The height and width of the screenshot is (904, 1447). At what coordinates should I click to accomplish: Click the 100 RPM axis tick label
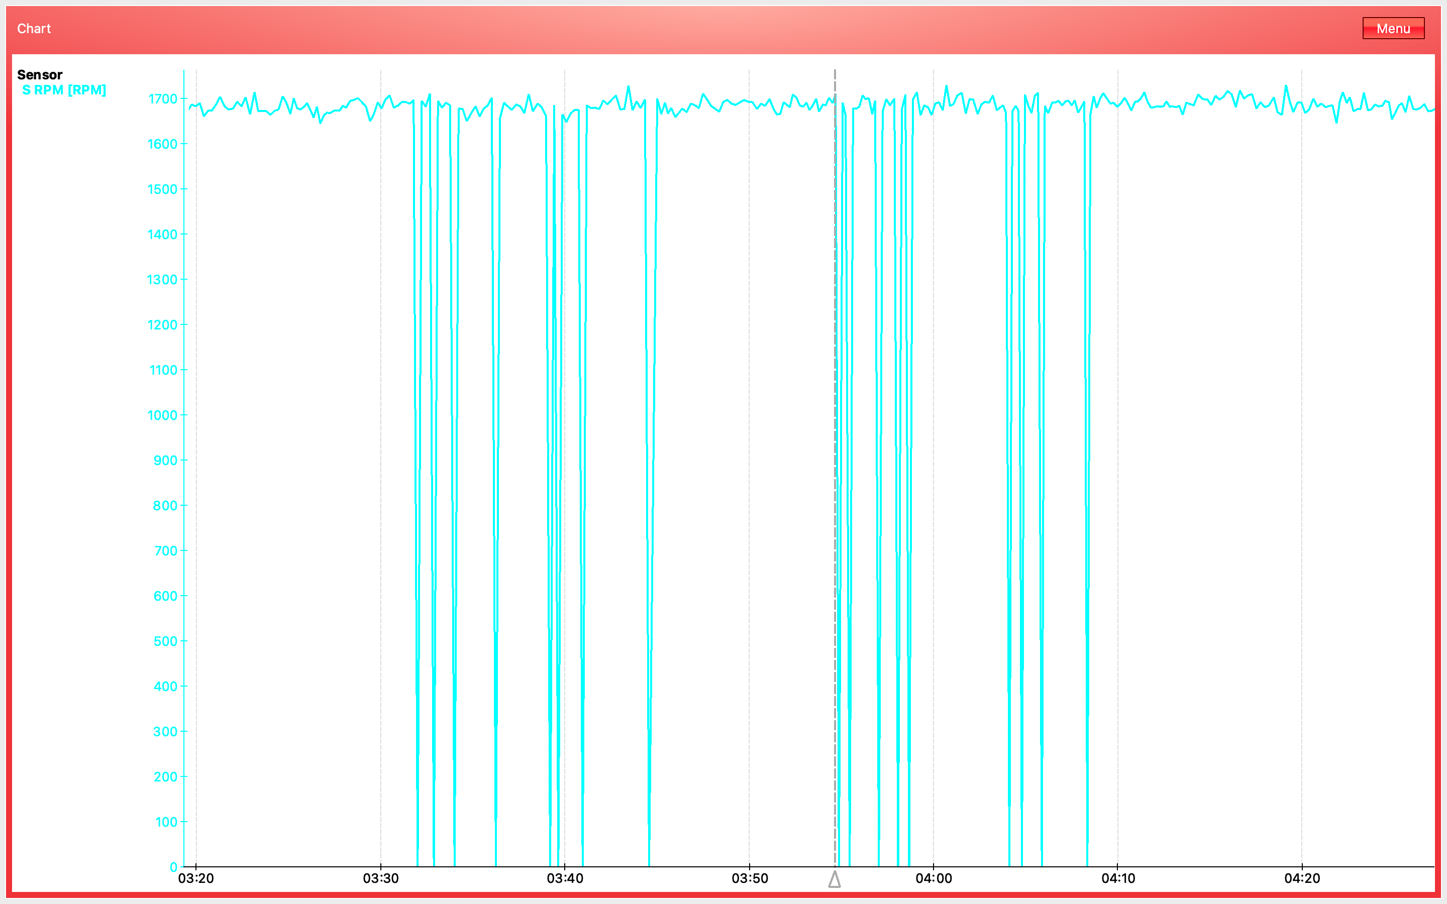pyautogui.click(x=166, y=822)
